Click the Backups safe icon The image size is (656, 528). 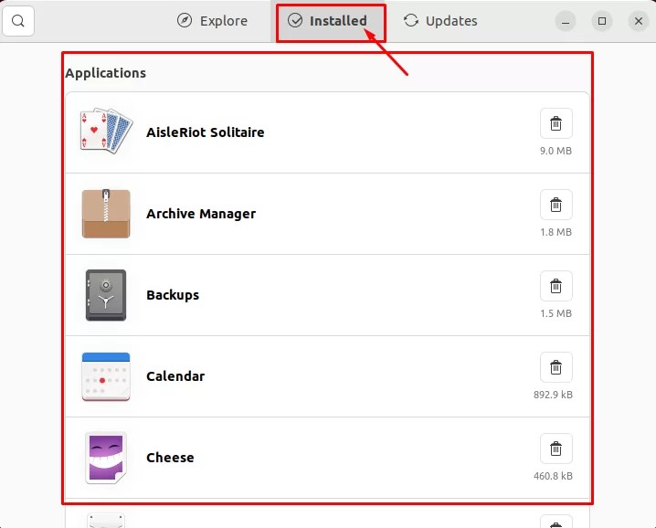click(x=106, y=295)
